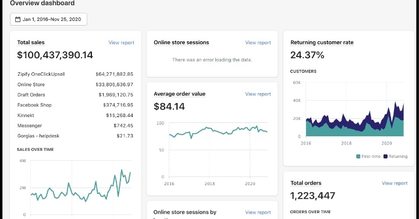This screenshot has width=419, height=219.
Task: Click the Online store sessions heading
Action: tap(182, 43)
